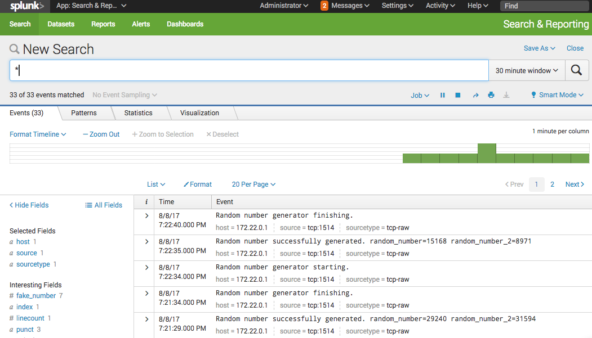
Task: Click the magnifying glass search button
Action: pyautogui.click(x=576, y=70)
